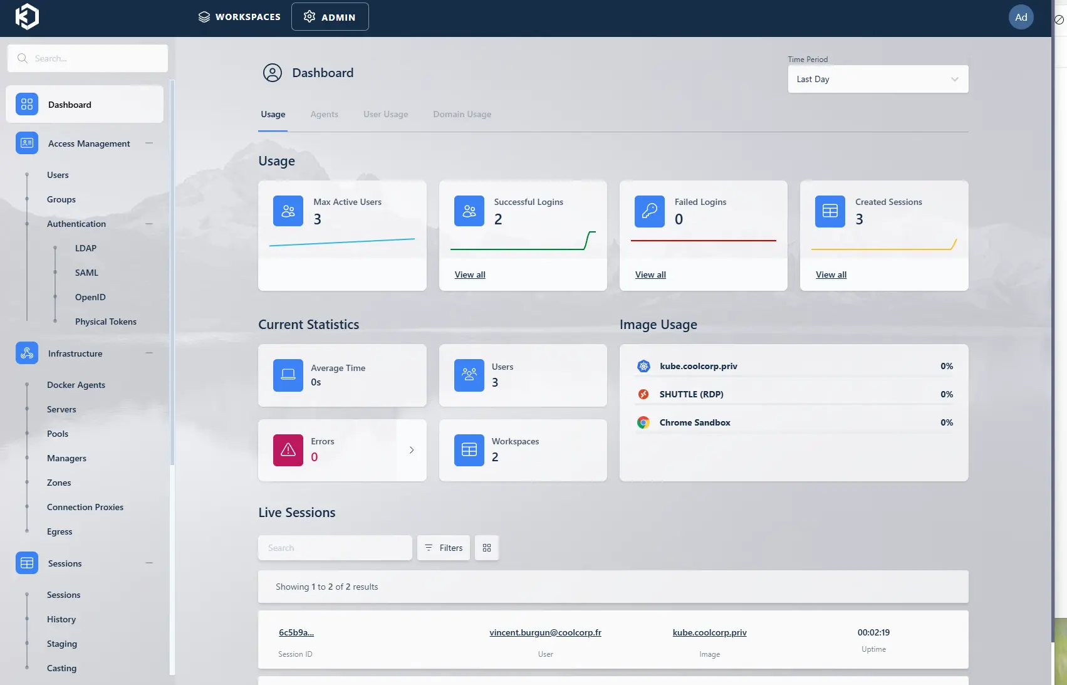Open the Ad user avatar menu

tap(1021, 17)
